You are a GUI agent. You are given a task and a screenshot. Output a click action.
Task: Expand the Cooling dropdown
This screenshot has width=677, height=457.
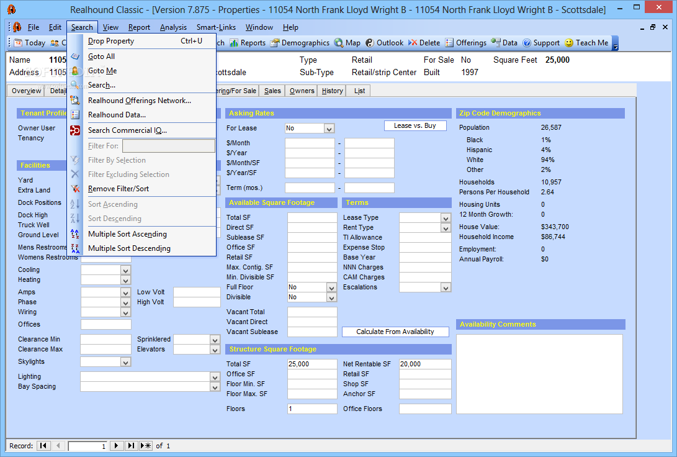[x=125, y=270]
